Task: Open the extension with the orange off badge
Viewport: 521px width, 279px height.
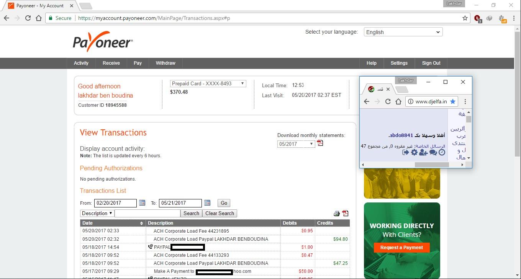Action: tap(502, 18)
